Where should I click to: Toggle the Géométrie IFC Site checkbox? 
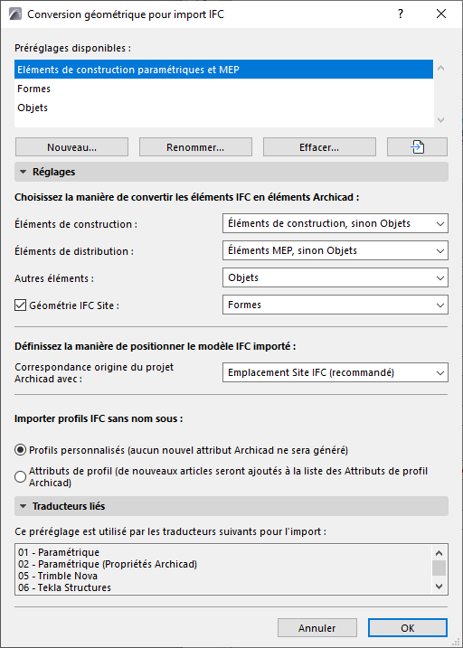pyautogui.click(x=20, y=305)
